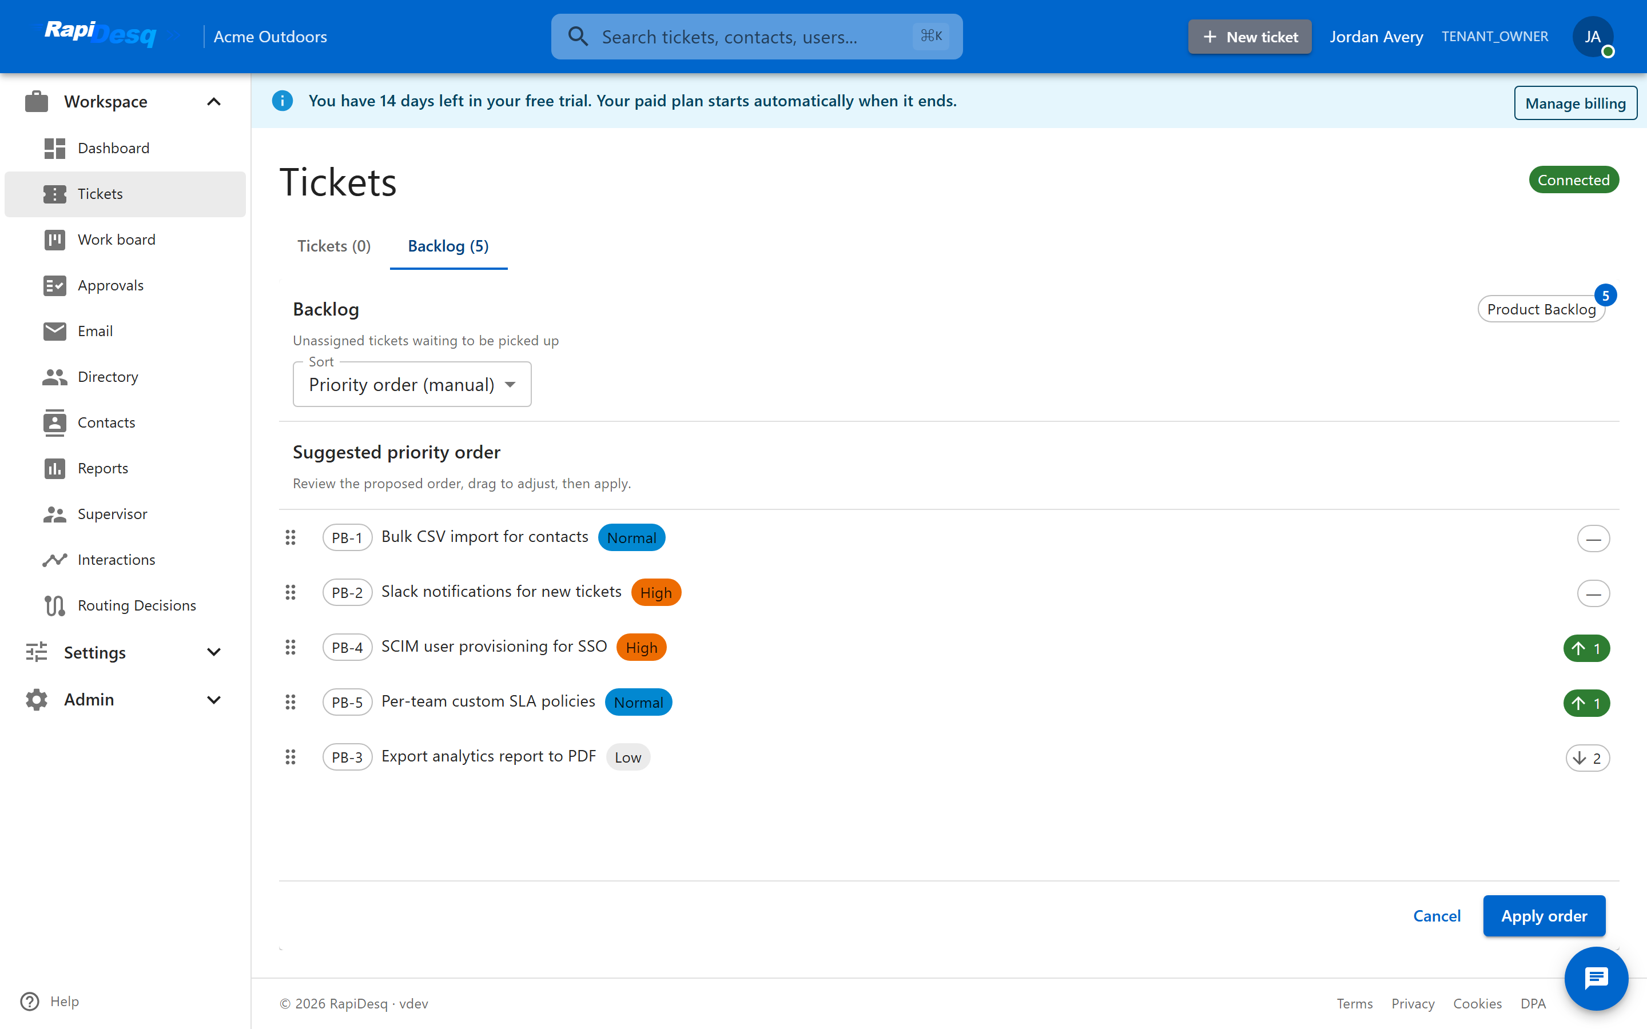The width and height of the screenshot is (1647, 1029).
Task: Click the drag handle for PB-1
Action: click(x=291, y=537)
